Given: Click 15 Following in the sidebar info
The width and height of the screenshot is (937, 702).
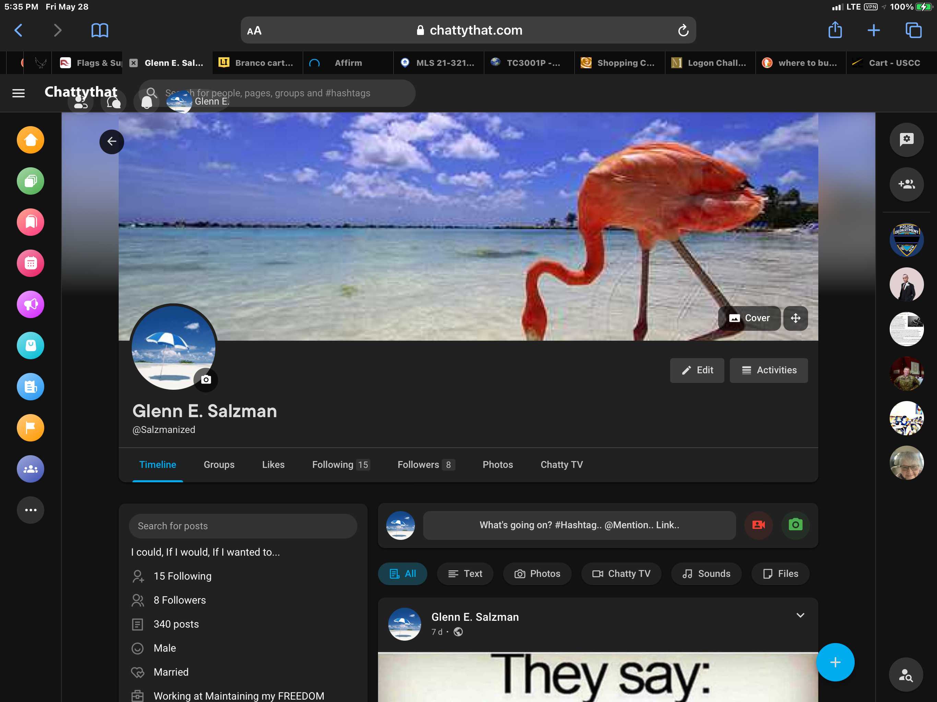Looking at the screenshot, I should click(x=182, y=576).
